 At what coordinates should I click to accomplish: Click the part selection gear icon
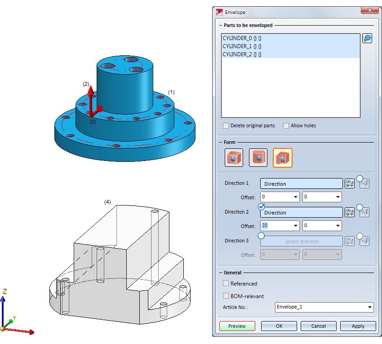367,38
